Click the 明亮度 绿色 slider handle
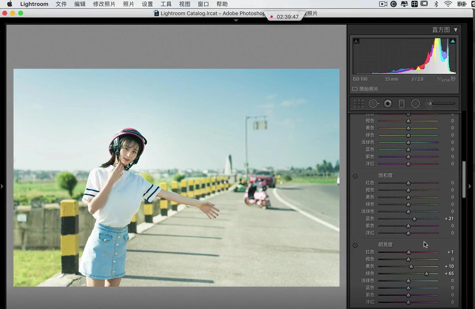Image resolution: width=475 pixels, height=309 pixels. click(427, 274)
